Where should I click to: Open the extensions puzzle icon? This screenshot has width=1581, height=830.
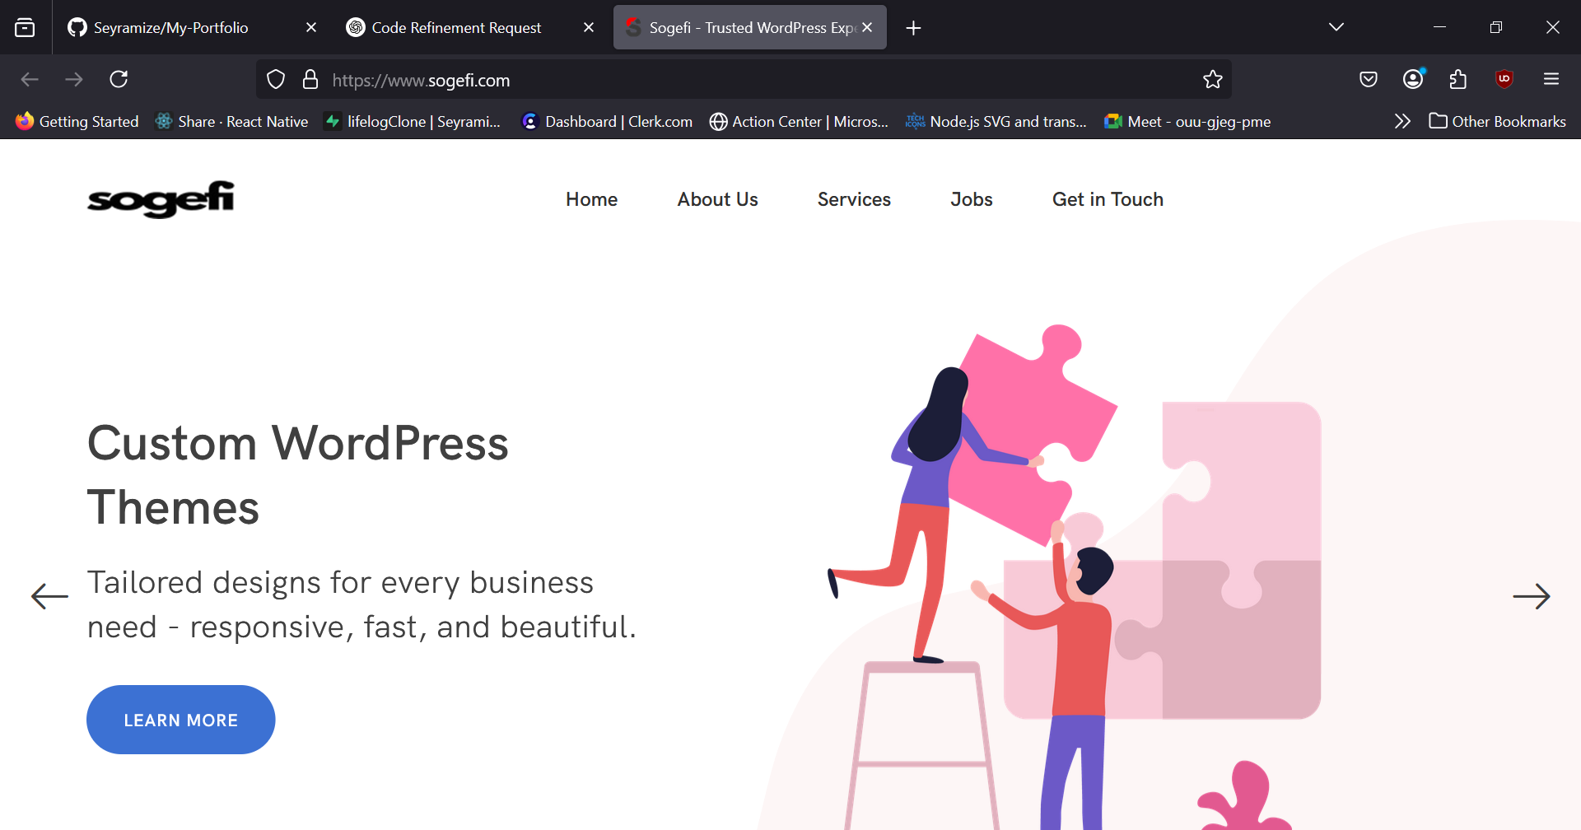(1458, 79)
